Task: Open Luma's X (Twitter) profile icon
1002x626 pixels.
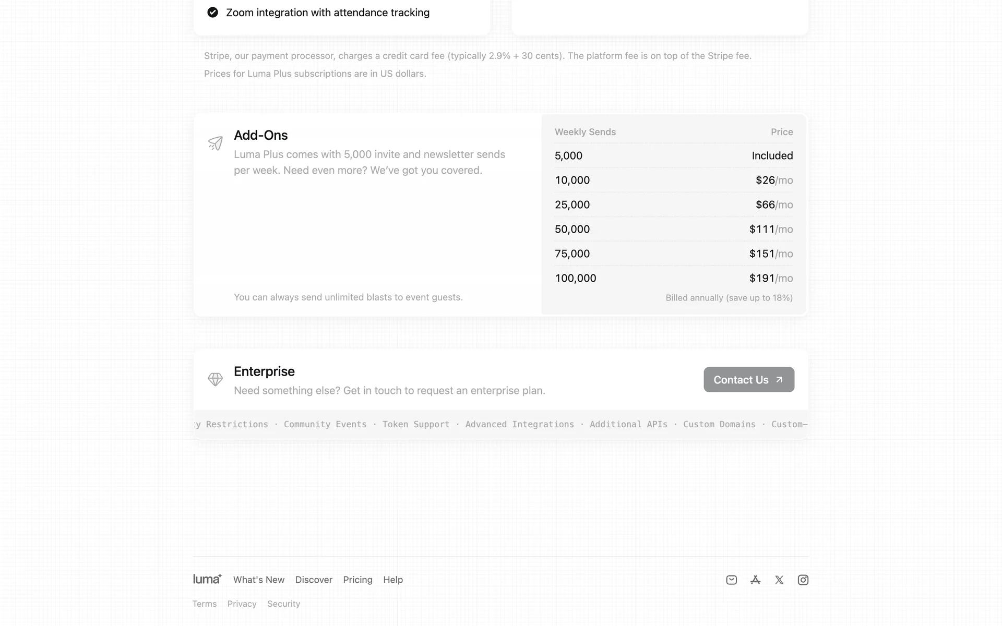Action: [x=779, y=580]
